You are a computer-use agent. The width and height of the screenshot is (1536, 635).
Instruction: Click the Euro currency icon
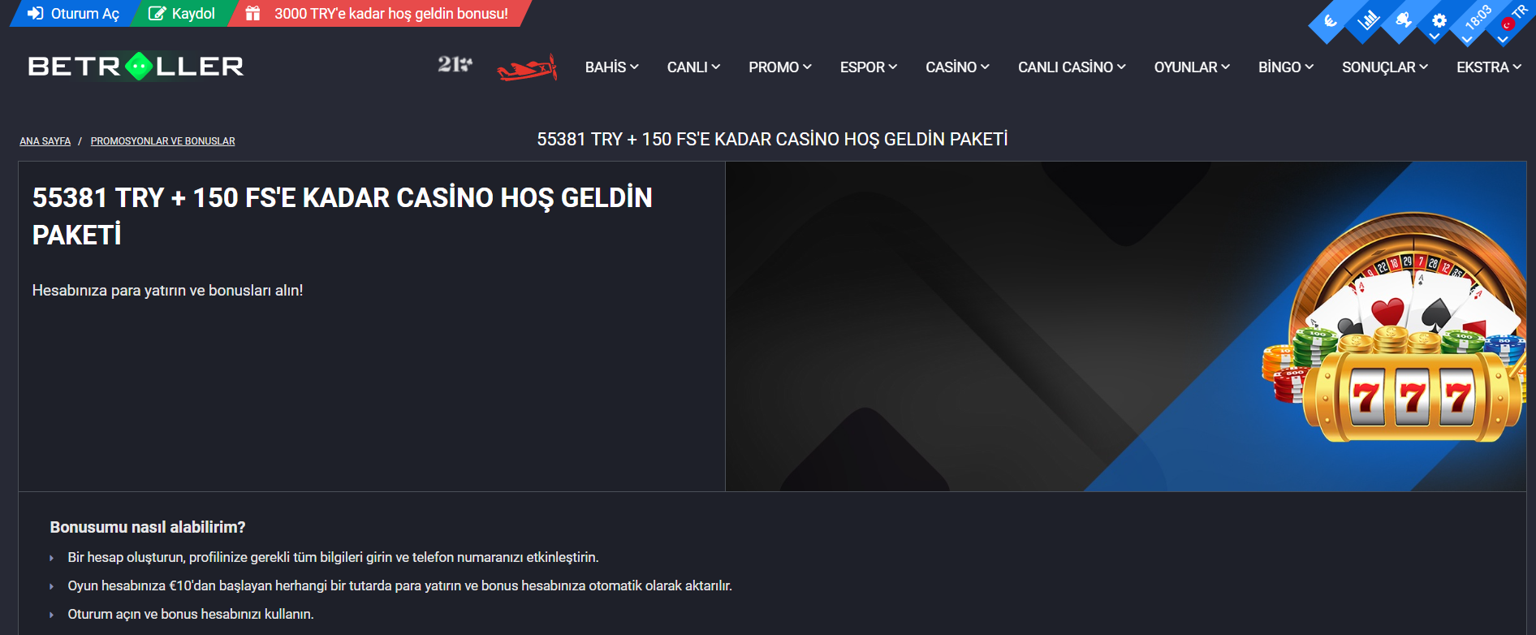pyautogui.click(x=1330, y=21)
